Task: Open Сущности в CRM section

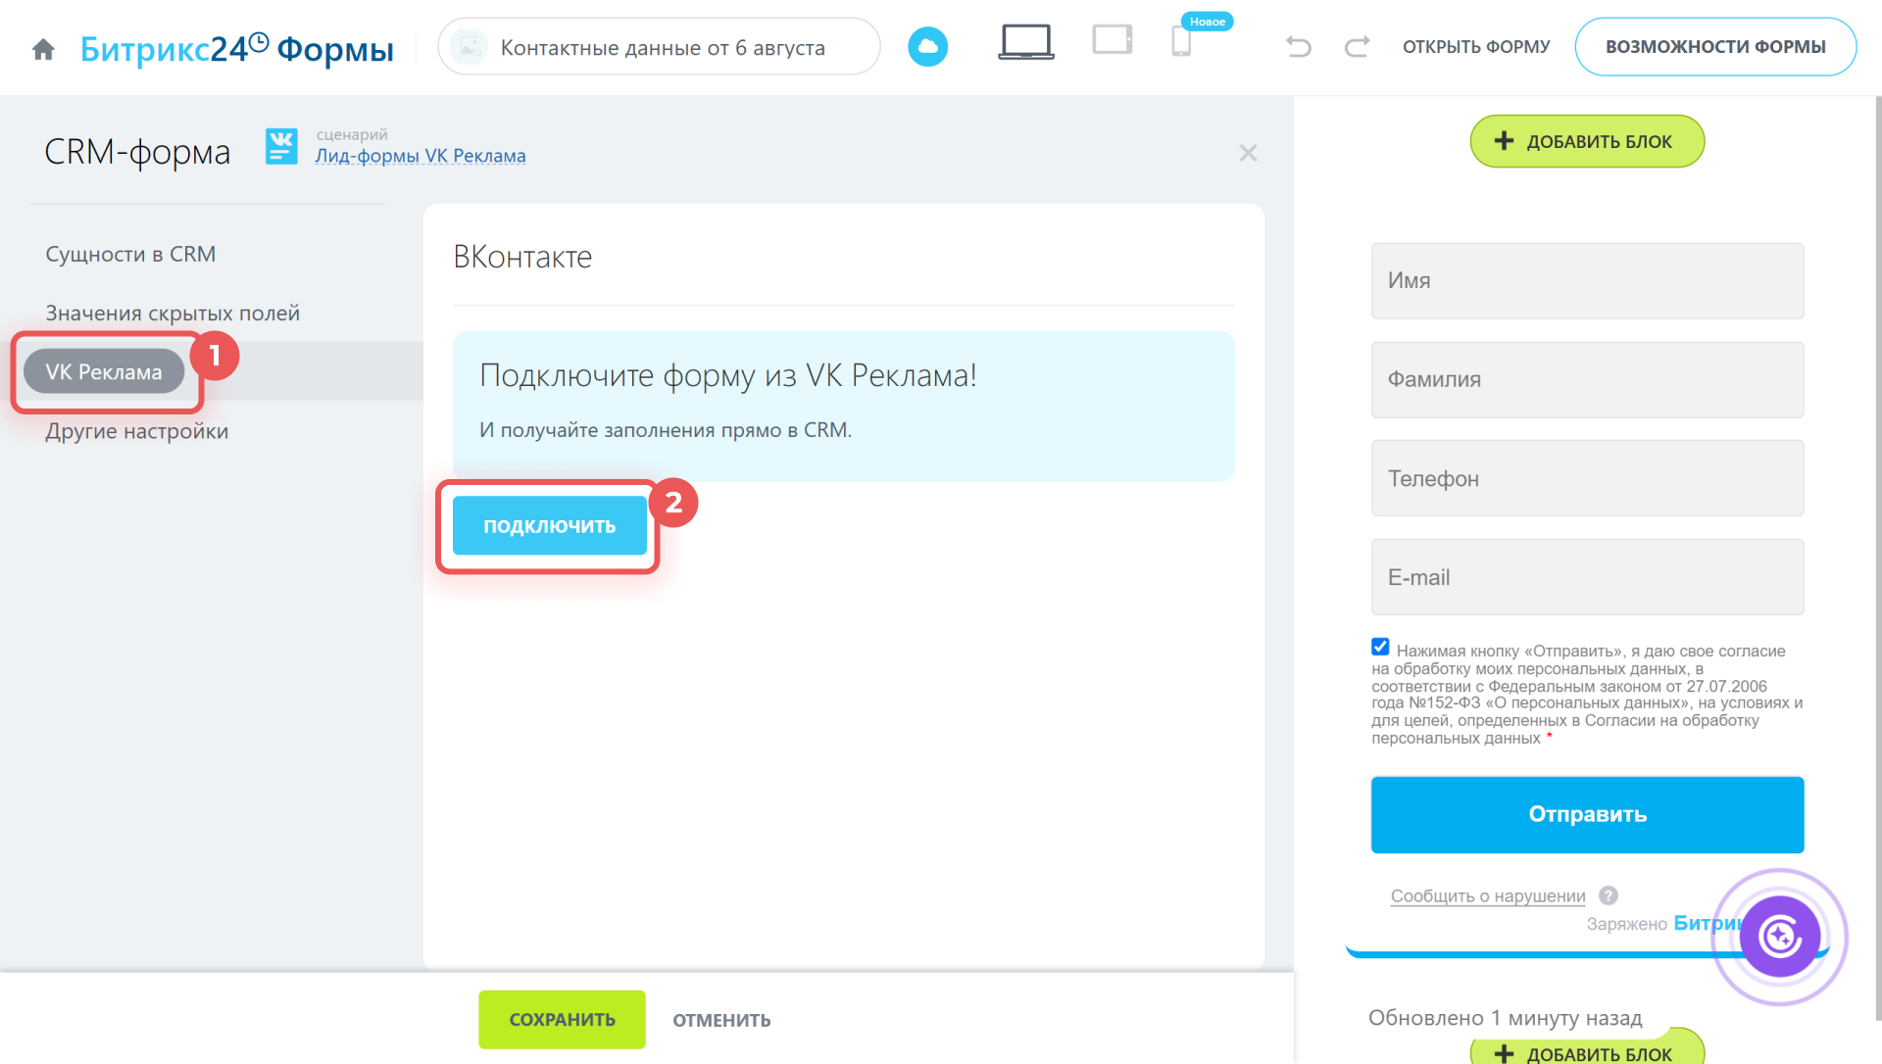Action: click(130, 254)
